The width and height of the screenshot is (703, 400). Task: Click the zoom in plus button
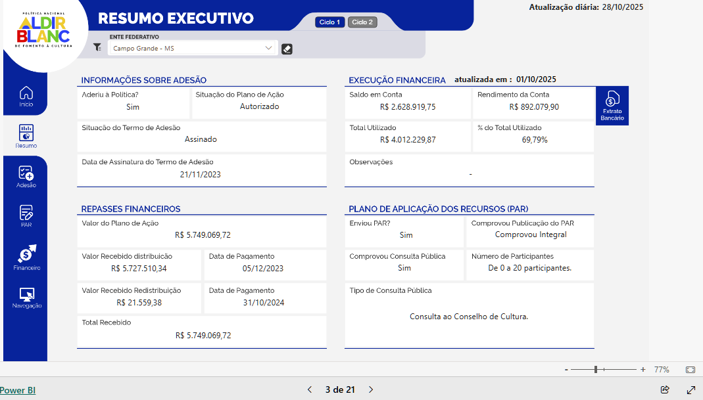click(x=642, y=370)
